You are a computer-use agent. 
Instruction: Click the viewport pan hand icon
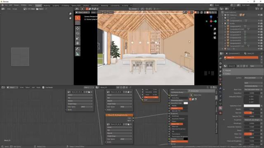point(214,33)
